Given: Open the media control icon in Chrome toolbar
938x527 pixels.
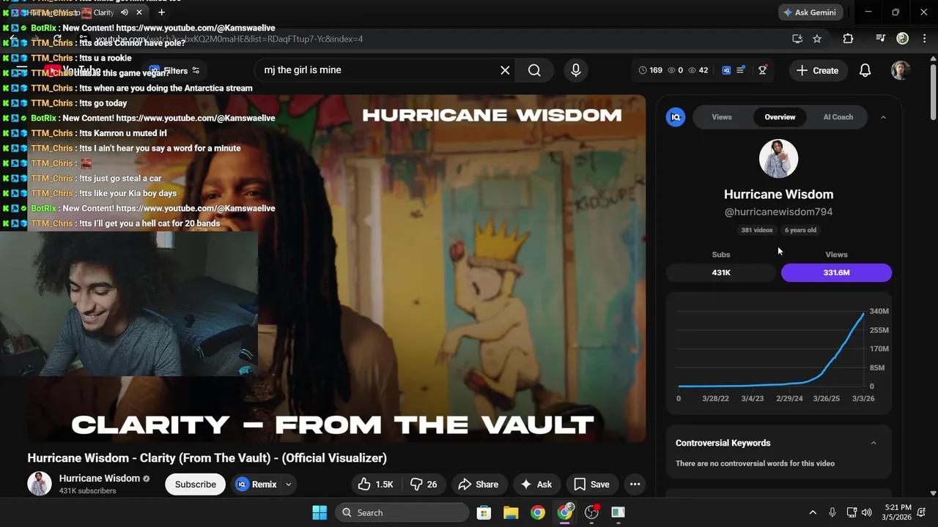Looking at the screenshot, I should coord(880,39).
